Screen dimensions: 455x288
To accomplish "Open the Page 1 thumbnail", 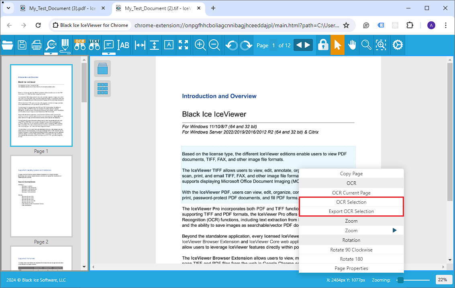I will 41,105.
